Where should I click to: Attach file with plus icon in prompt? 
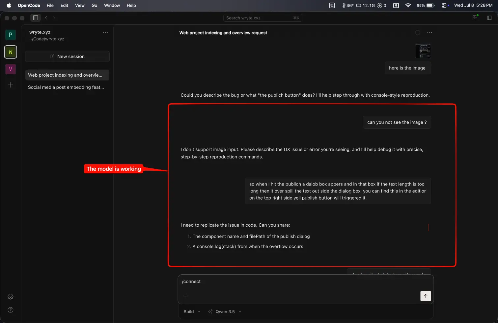186,296
